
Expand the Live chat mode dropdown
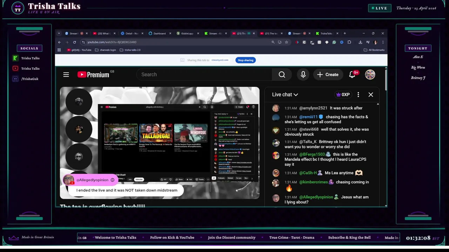[285, 94]
